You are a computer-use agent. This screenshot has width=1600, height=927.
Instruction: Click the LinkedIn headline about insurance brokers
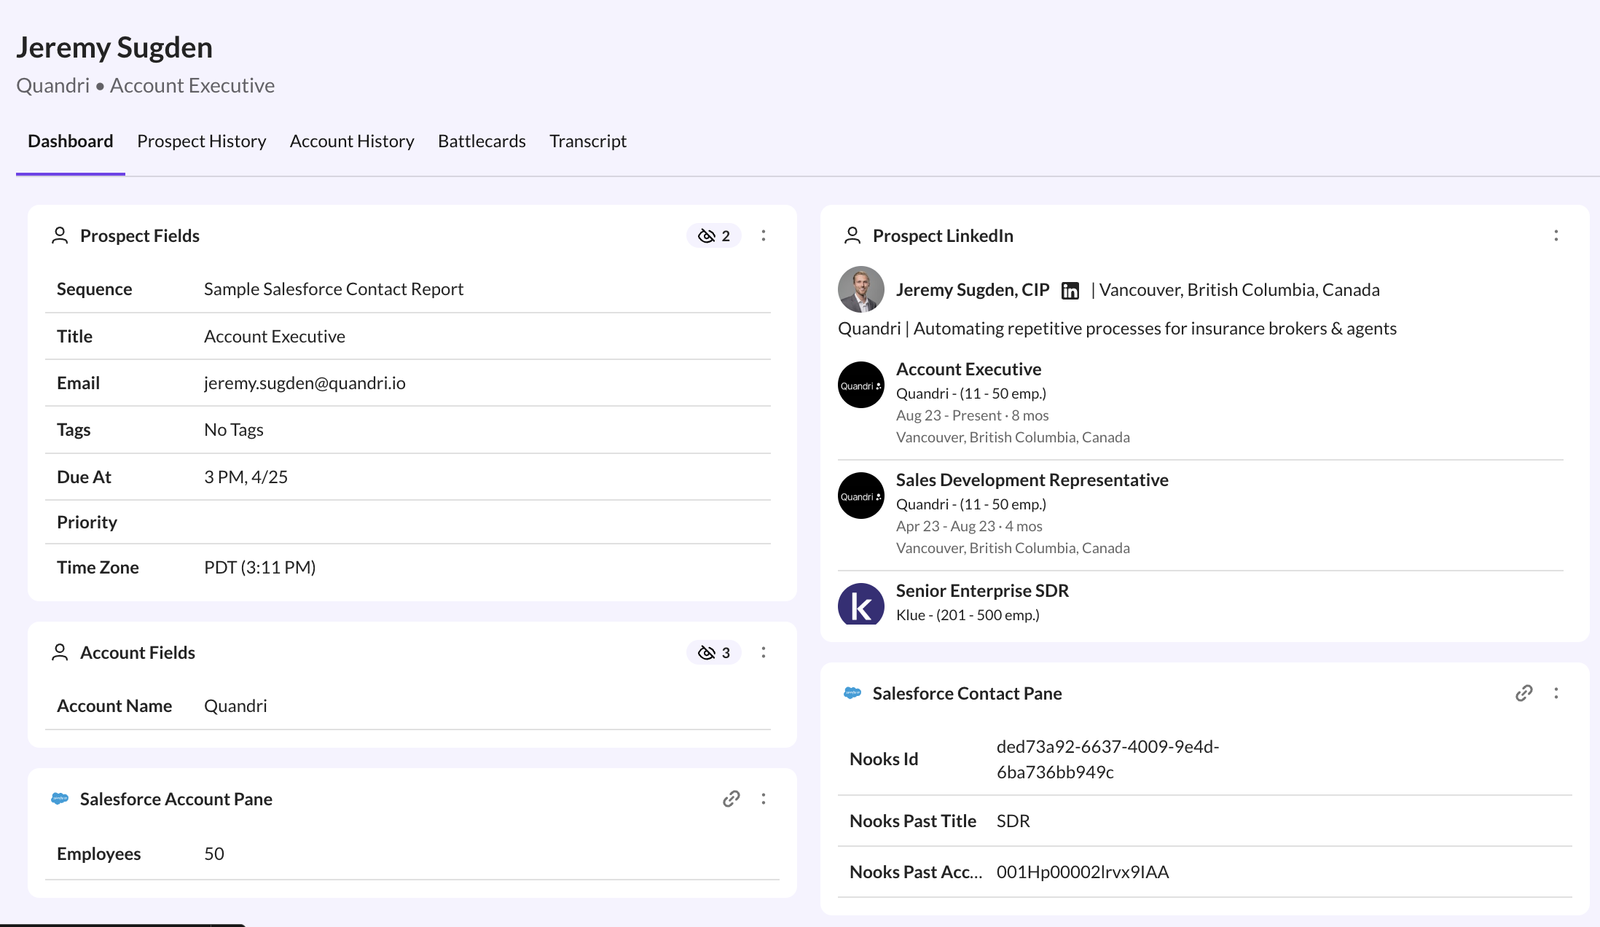pos(1118,329)
